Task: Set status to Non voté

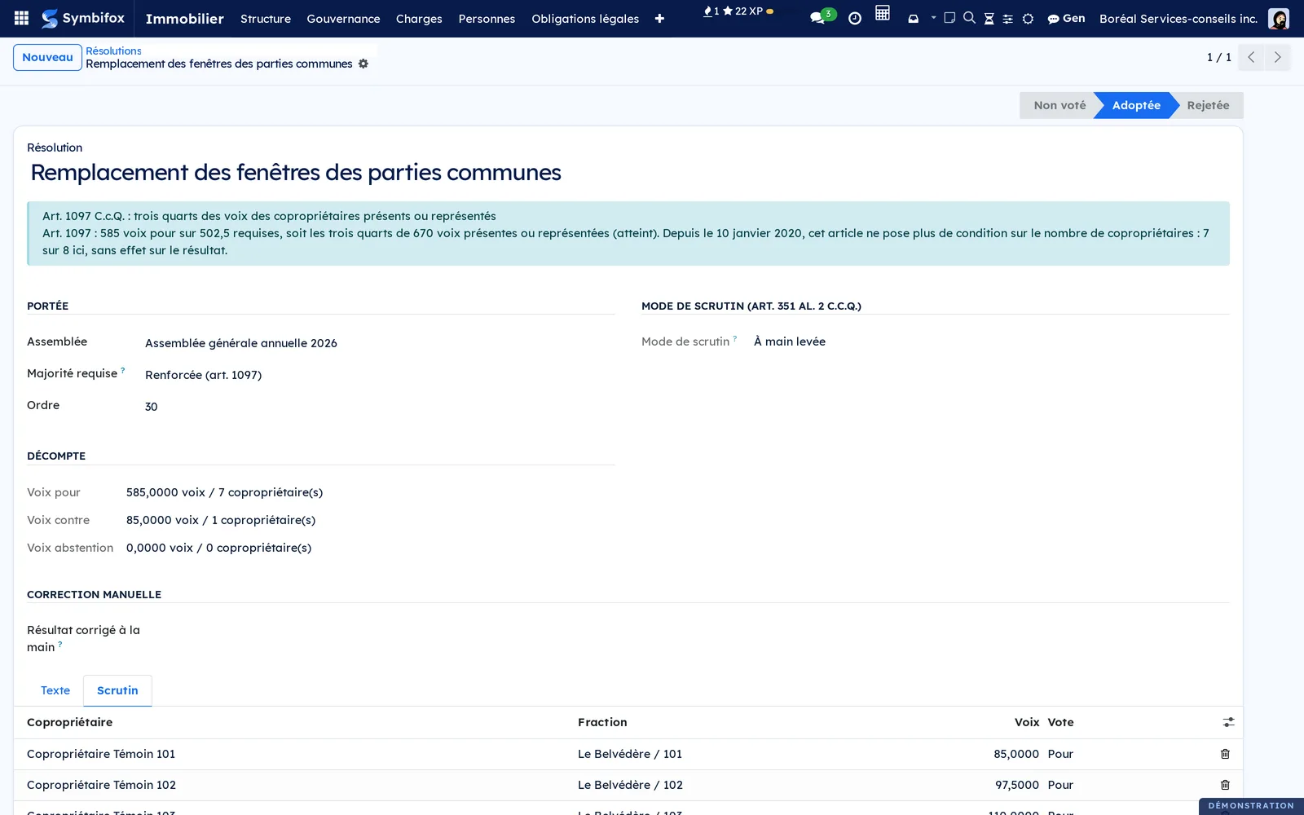Action: click(1059, 105)
